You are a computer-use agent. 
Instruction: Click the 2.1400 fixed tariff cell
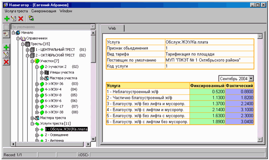point(207,110)
